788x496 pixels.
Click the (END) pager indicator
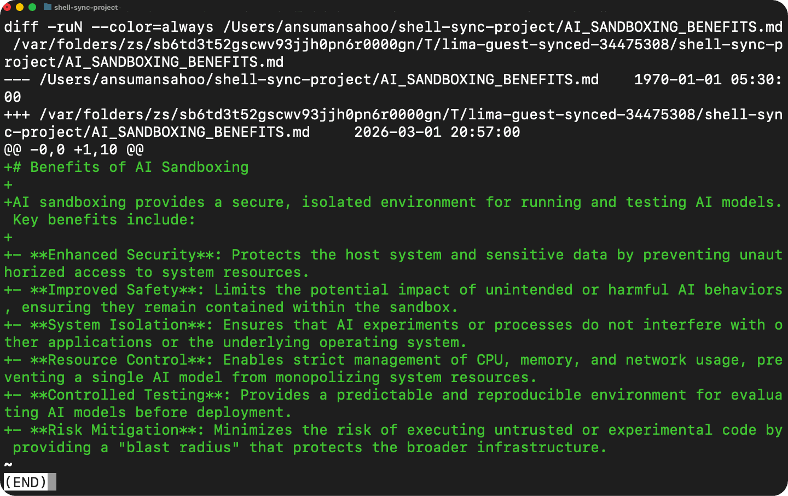(x=25, y=482)
